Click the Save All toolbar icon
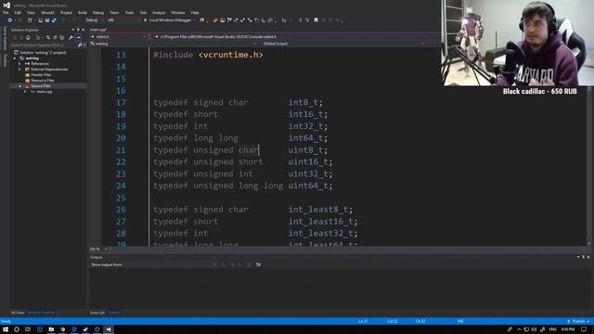Screen dimensions: 594x334 (54, 20)
